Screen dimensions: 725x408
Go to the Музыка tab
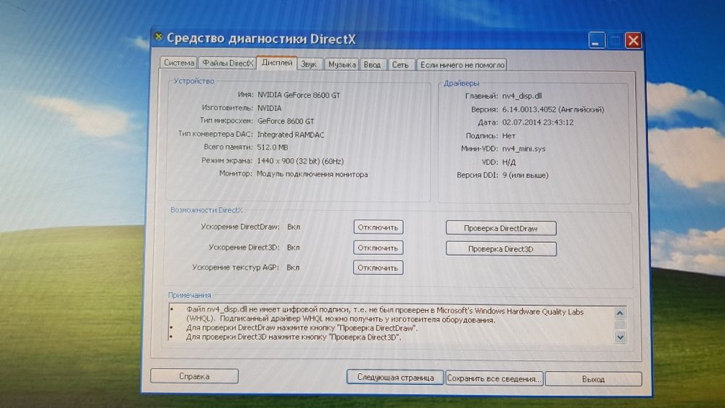(x=341, y=64)
